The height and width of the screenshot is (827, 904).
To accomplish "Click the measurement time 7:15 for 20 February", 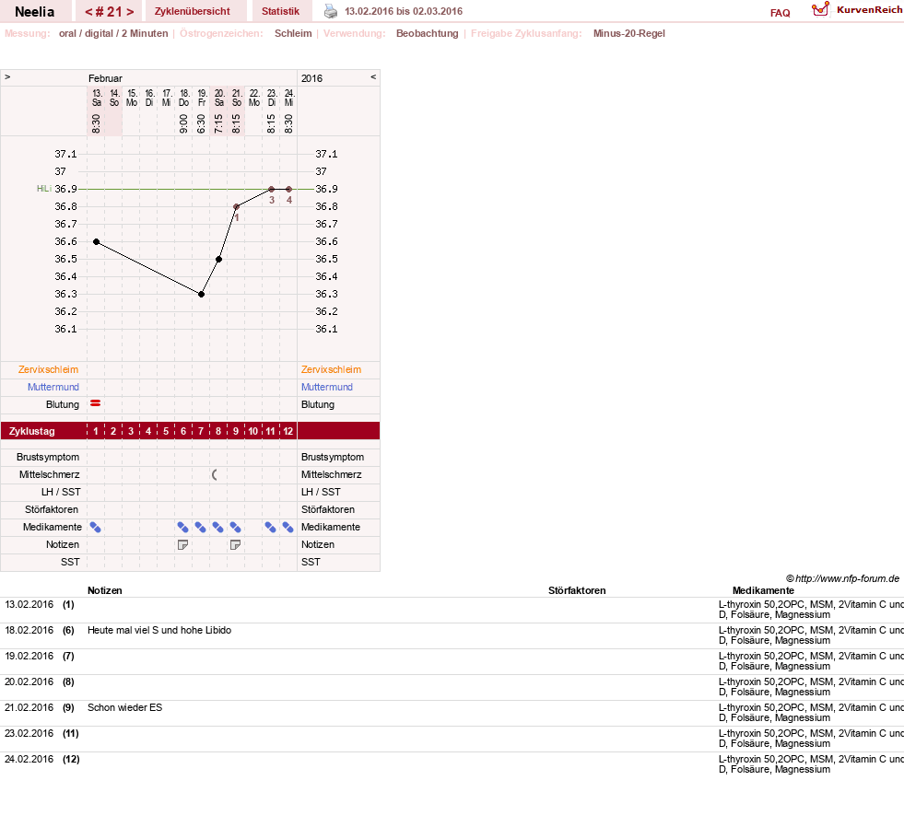I will coord(218,123).
